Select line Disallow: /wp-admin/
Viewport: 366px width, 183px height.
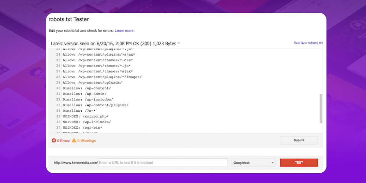coord(85,94)
